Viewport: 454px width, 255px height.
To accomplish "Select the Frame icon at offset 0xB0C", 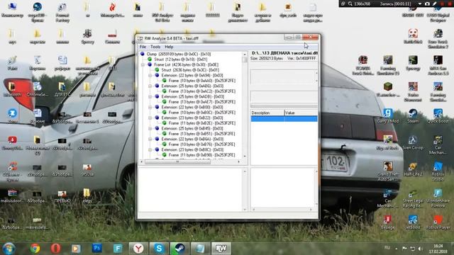I will pos(164,112).
